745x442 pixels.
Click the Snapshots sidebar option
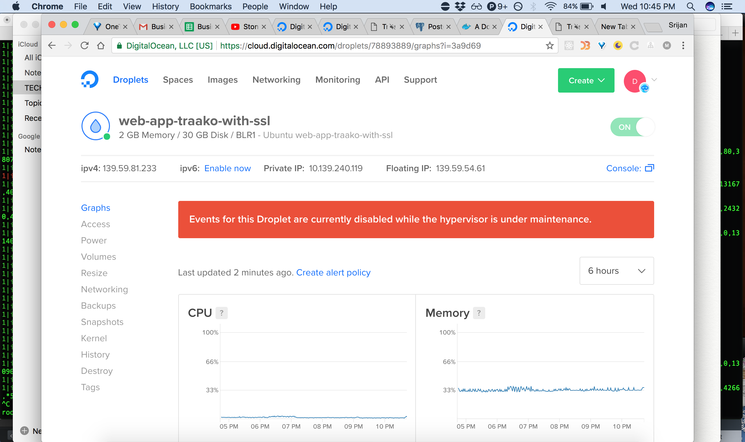pos(102,322)
